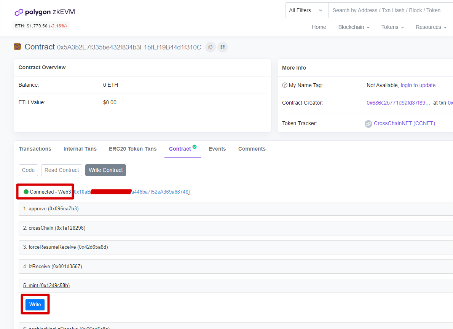The width and height of the screenshot is (453, 329).
Task: Expand the lzReceive function section
Action: pos(236,266)
